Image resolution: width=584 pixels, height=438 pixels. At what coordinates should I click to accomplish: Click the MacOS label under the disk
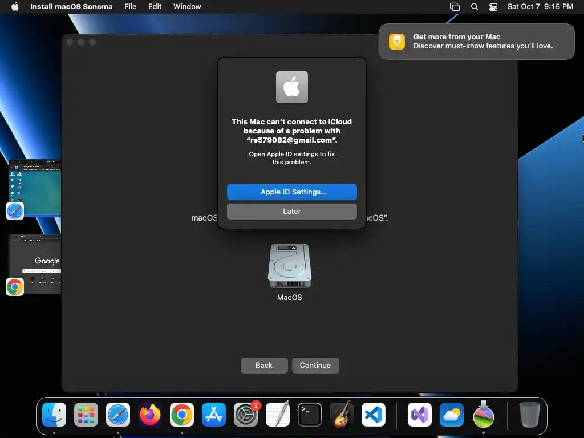tap(289, 297)
